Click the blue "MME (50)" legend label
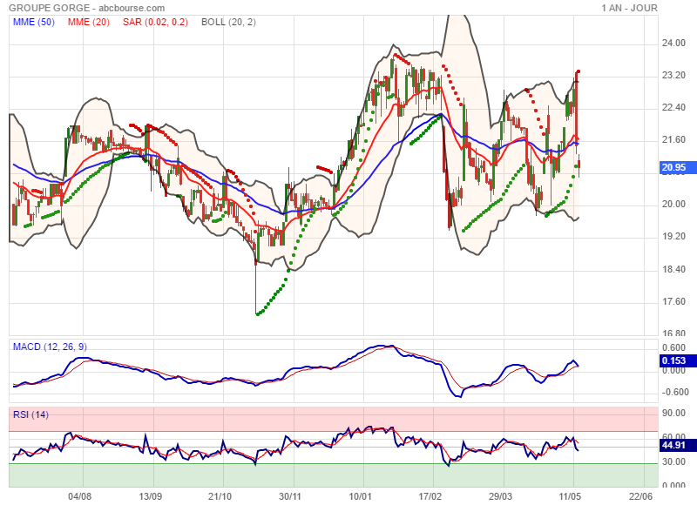697x505 pixels. click(x=34, y=23)
